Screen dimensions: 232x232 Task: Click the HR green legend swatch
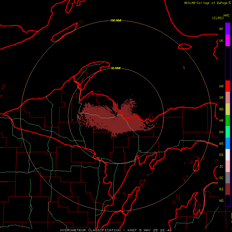tap(228, 121)
